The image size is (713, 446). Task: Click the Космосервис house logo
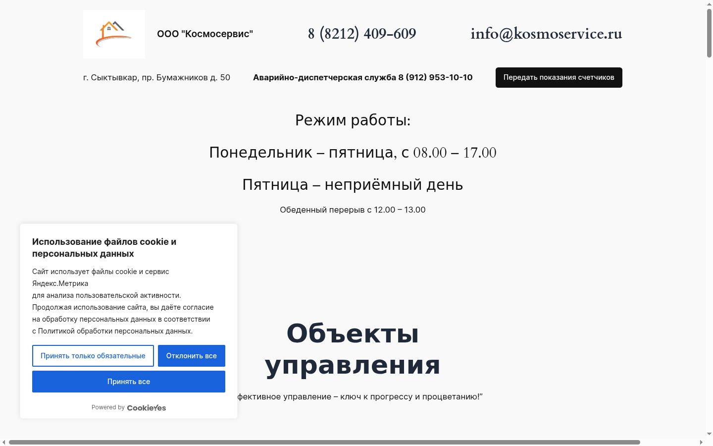coord(114,34)
